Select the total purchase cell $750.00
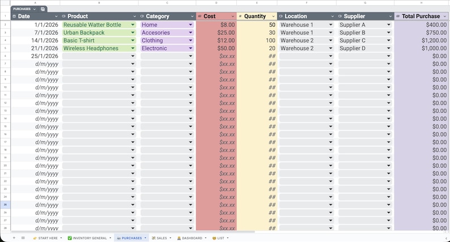The image size is (450, 242). point(422,32)
